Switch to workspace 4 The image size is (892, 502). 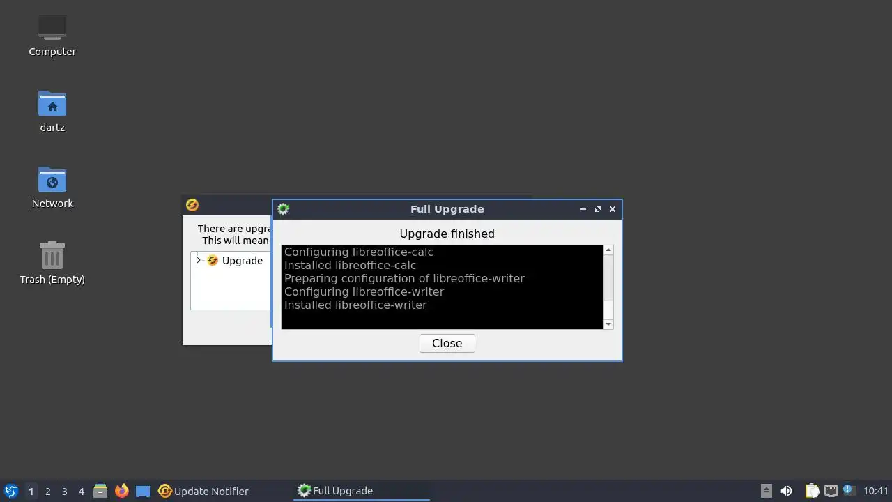point(81,491)
